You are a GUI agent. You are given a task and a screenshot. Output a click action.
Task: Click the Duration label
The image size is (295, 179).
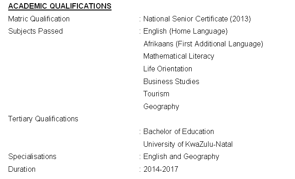click(22, 169)
